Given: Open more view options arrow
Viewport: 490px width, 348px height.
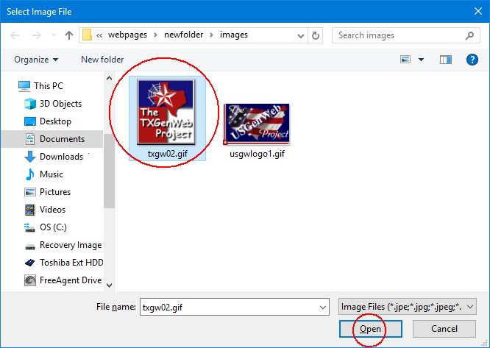Looking at the screenshot, I should (422, 60).
